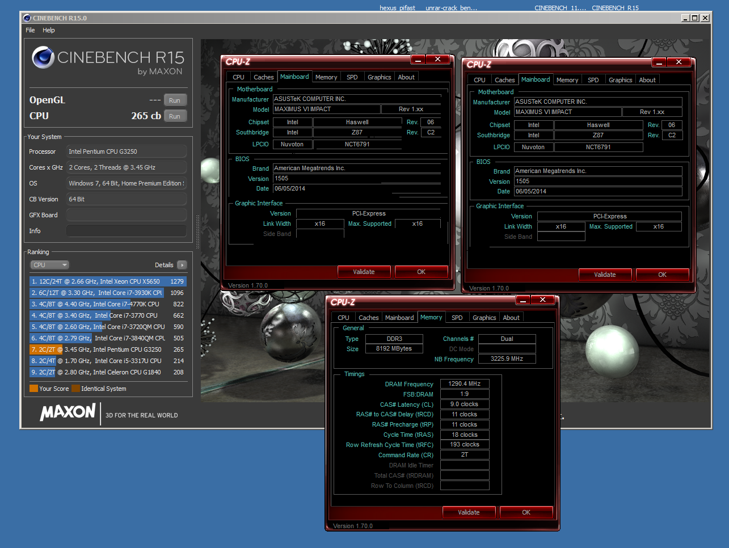729x548 pixels.
Task: Click the Info input field
Action: 127,231
